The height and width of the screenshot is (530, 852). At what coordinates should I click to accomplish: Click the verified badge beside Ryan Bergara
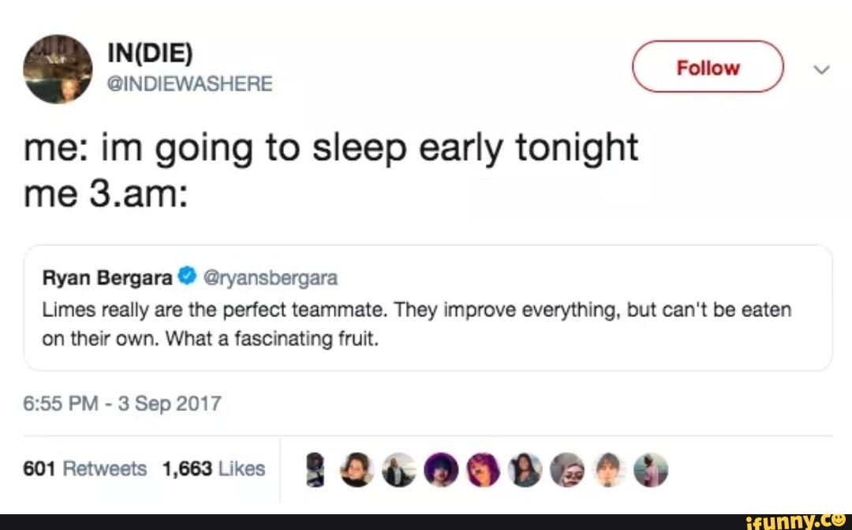[x=186, y=278]
